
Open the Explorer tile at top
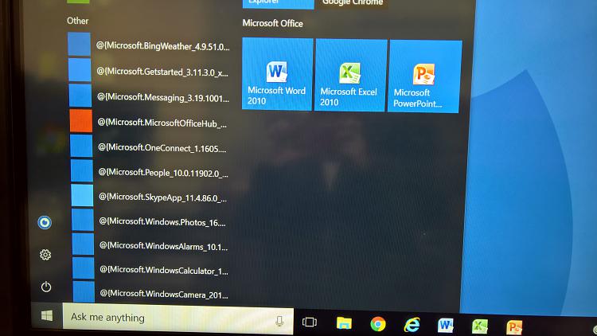pyautogui.click(x=279, y=3)
